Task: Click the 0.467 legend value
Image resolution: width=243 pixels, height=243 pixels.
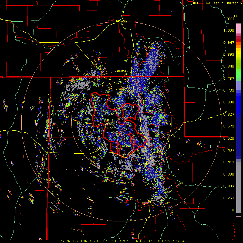Action: click(229, 150)
